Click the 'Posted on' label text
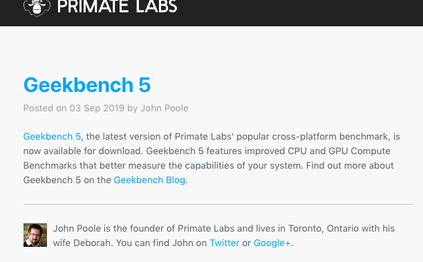 pyautogui.click(x=45, y=109)
